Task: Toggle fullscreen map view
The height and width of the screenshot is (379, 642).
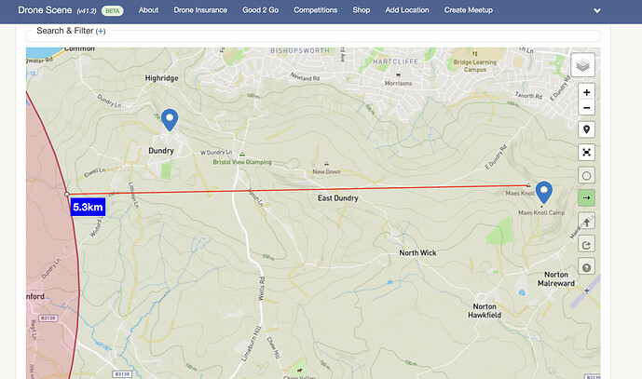Action: coord(586,153)
